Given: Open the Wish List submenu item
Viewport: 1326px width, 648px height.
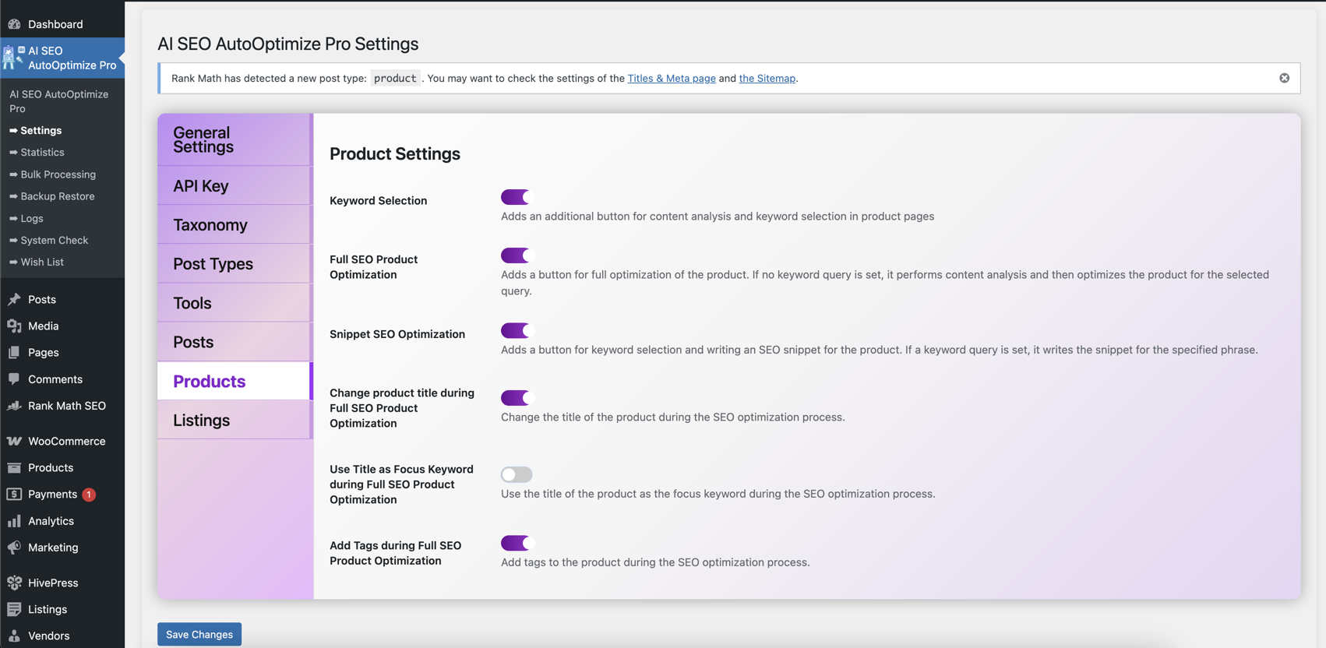Looking at the screenshot, I should [42, 262].
